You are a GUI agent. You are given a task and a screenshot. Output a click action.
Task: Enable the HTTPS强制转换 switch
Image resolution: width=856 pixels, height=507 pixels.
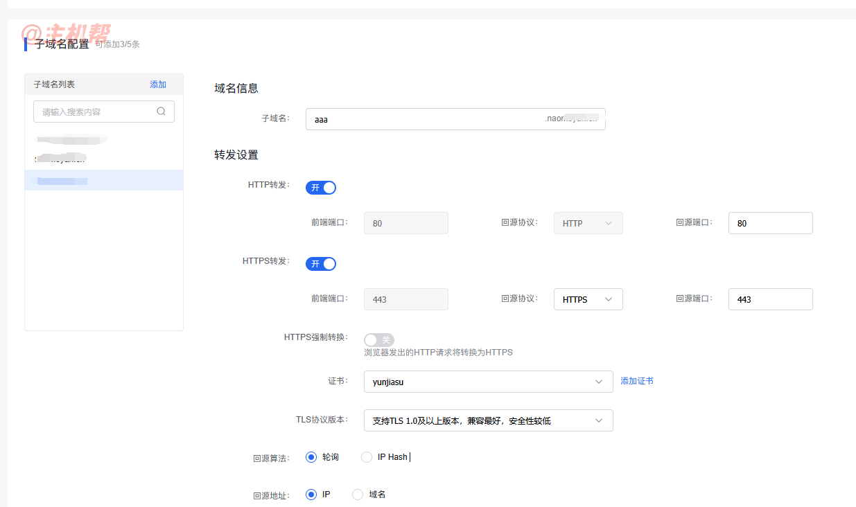click(x=379, y=340)
